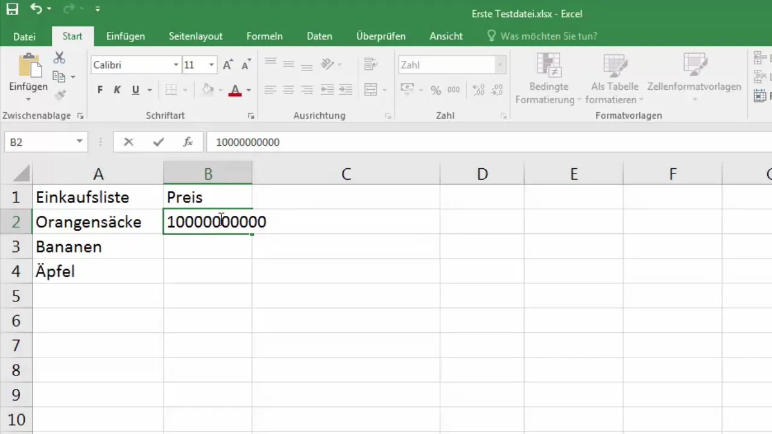Expand the underline style arrow
Image resolution: width=772 pixels, height=434 pixels.
coord(150,90)
